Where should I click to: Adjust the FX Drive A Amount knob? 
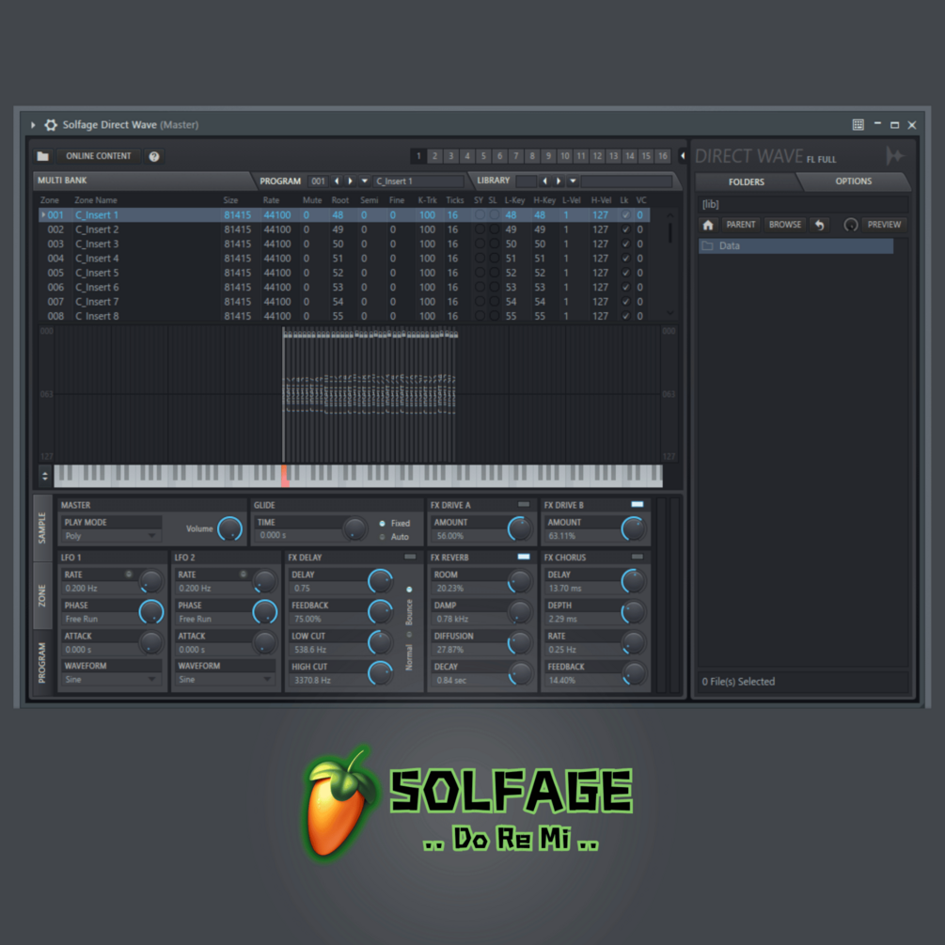[519, 528]
